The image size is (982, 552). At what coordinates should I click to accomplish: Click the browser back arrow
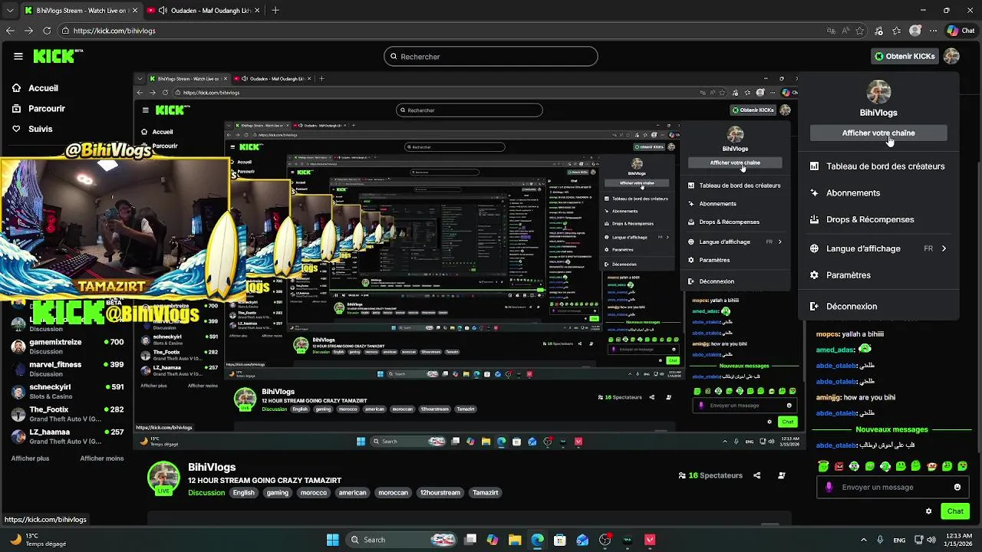coord(10,31)
